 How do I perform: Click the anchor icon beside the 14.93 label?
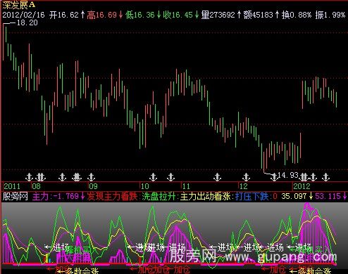tap(274, 177)
